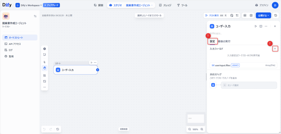This screenshot has width=281, height=134.
Task: Open version history clock icon beside 公開する
Action: [x=276, y=16]
